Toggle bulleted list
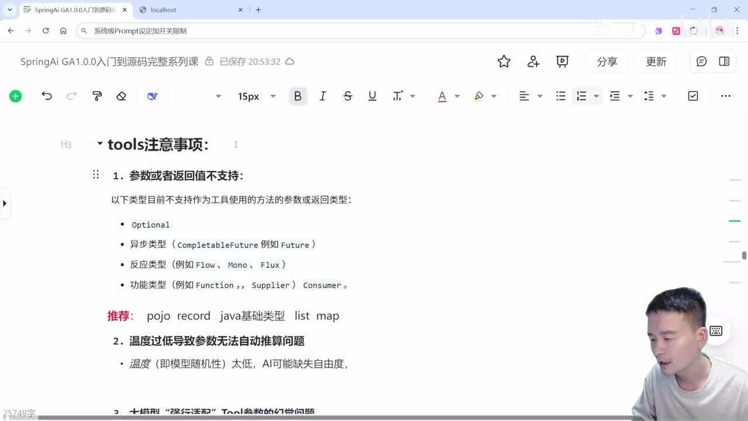This screenshot has width=748, height=421. coord(560,96)
